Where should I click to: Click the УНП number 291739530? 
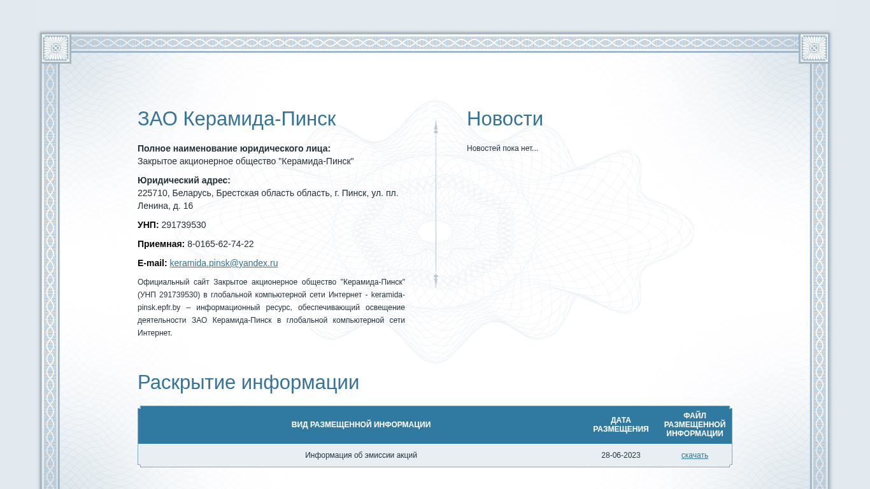183,225
